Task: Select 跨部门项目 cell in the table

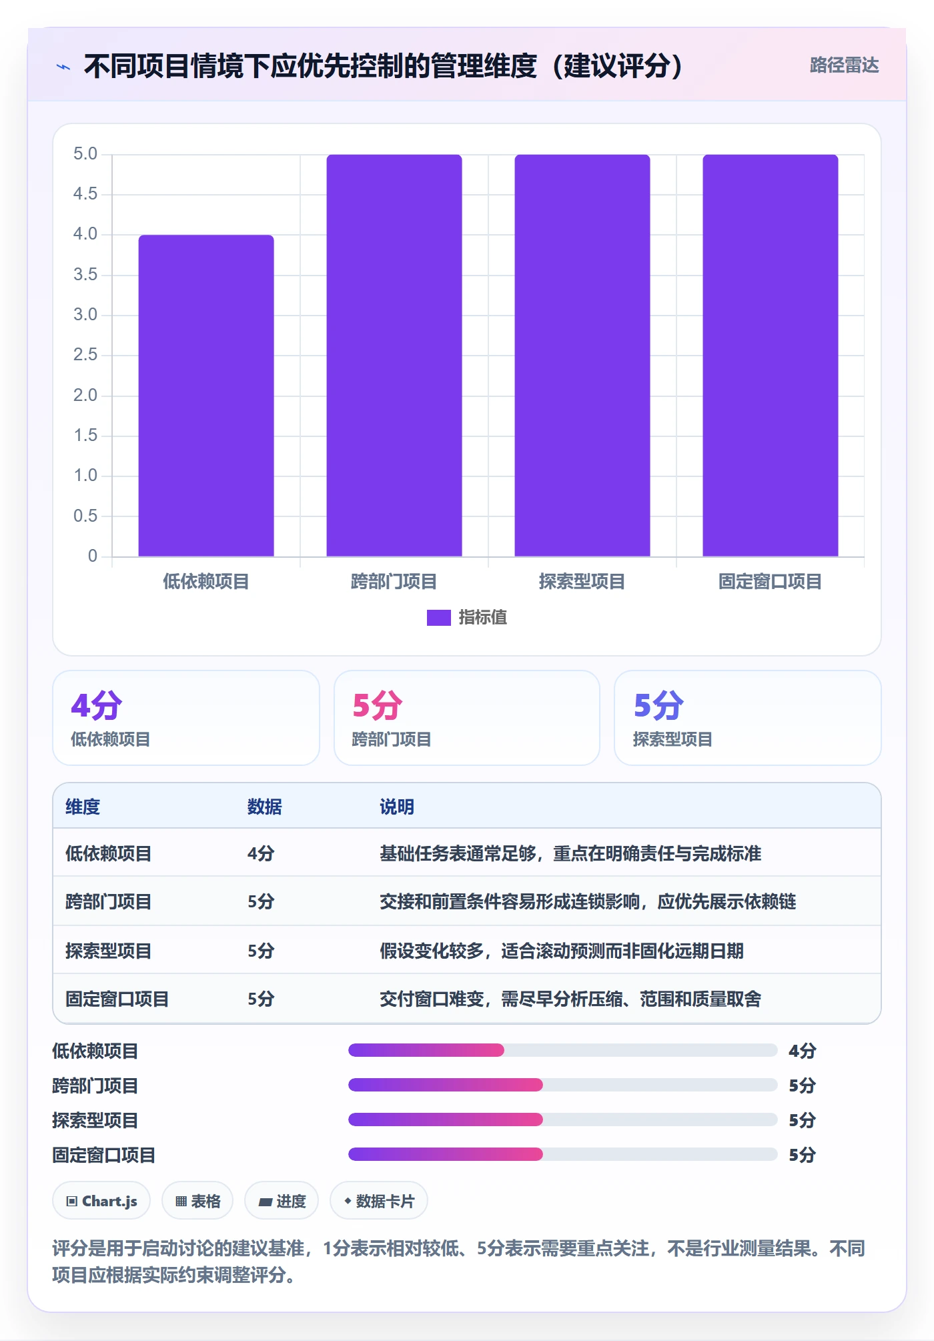Action: 109,901
